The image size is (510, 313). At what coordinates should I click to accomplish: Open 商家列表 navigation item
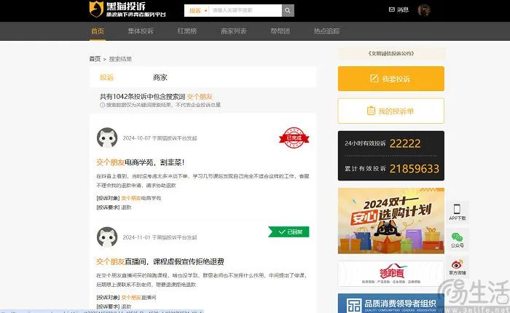(x=233, y=31)
